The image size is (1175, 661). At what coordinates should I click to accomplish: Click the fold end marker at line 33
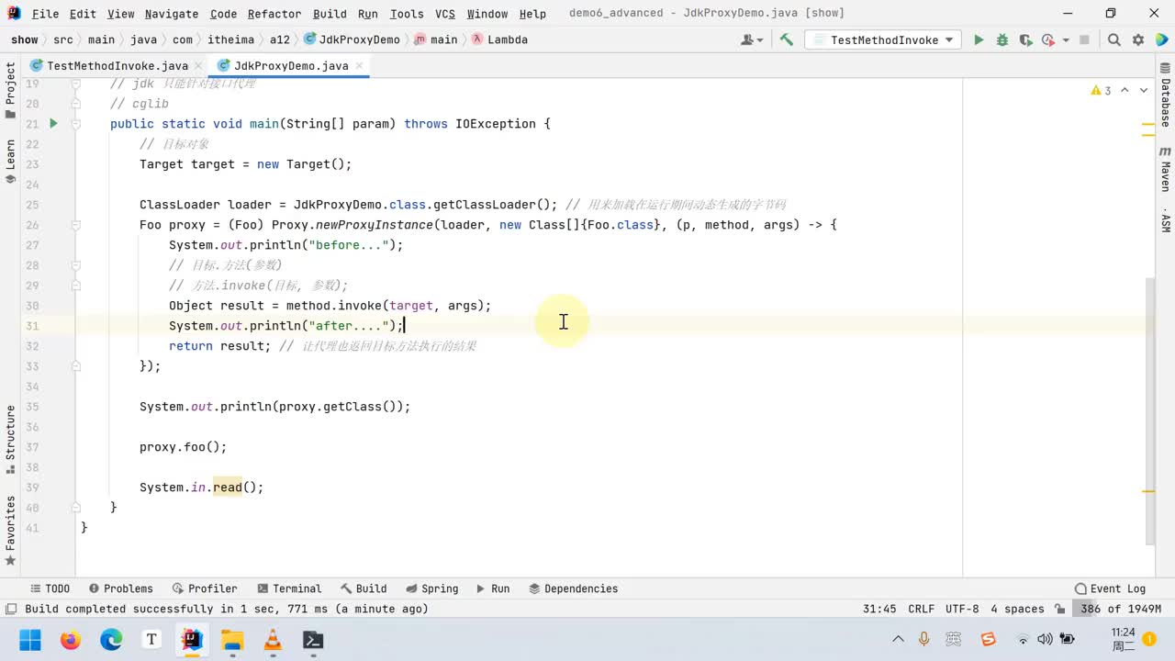click(x=76, y=366)
